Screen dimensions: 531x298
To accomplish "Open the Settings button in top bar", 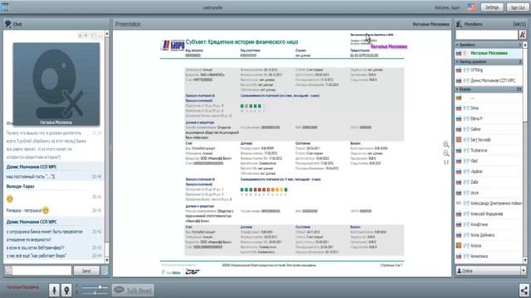I will pos(492,7).
